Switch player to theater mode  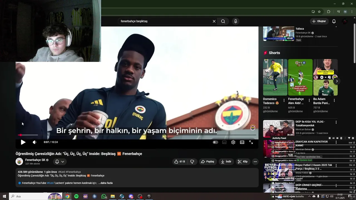tap(242, 142)
